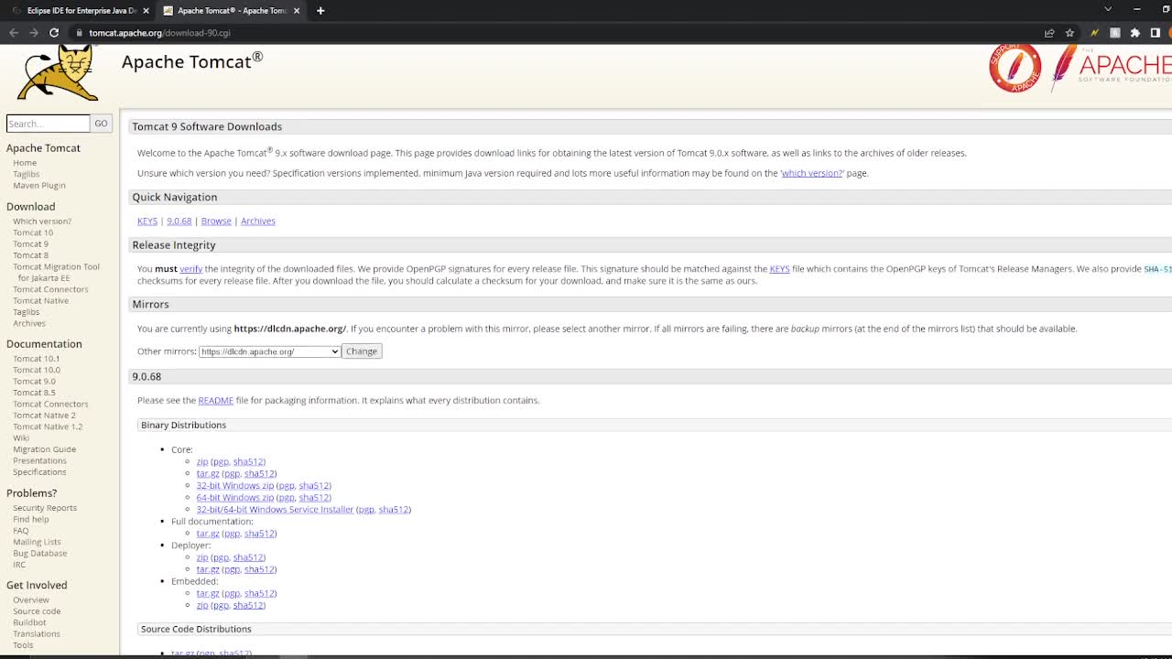Click the gray square extension icon
This screenshot has height=659, width=1172.
1114,33
